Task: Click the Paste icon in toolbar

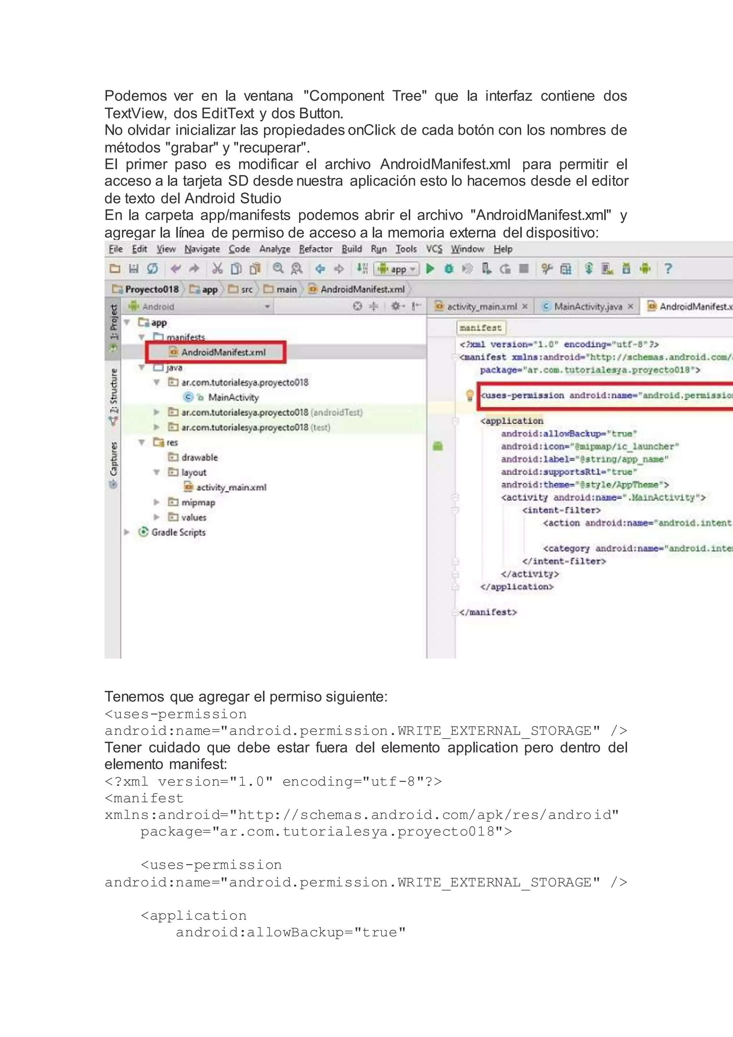Action: tap(255, 269)
